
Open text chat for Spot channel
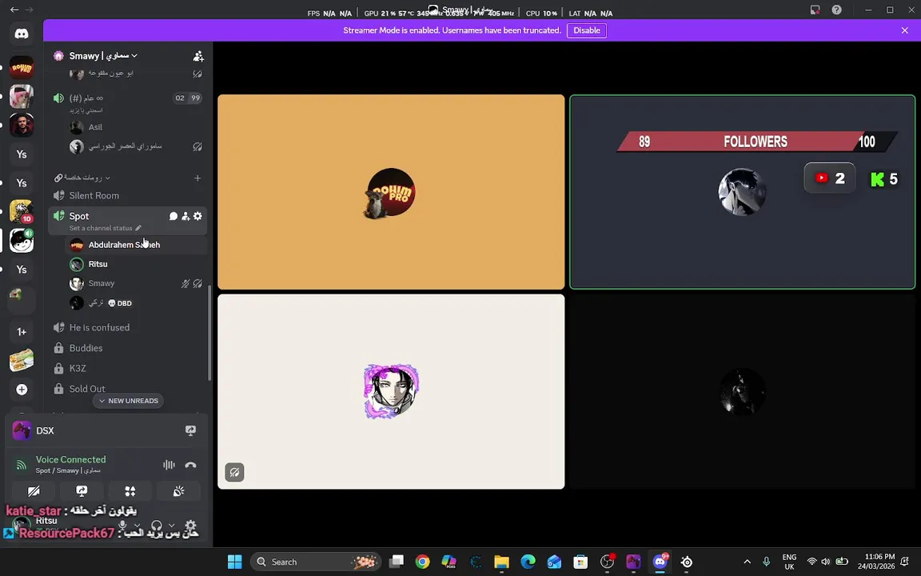pos(173,216)
